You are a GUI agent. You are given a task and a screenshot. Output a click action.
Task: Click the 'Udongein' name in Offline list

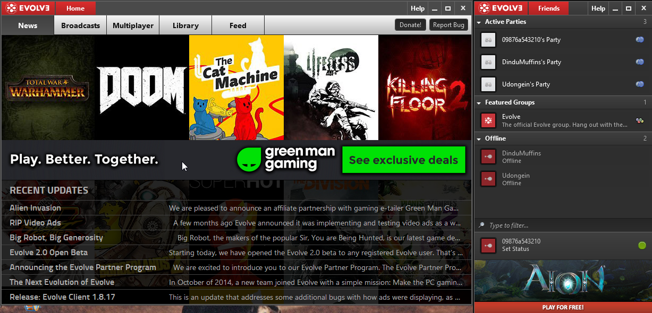click(x=516, y=176)
